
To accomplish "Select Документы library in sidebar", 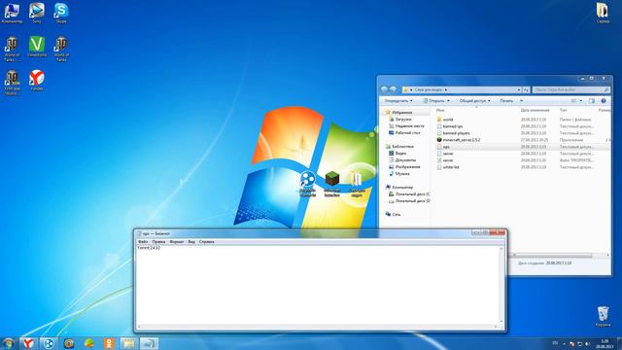I will click(x=401, y=159).
